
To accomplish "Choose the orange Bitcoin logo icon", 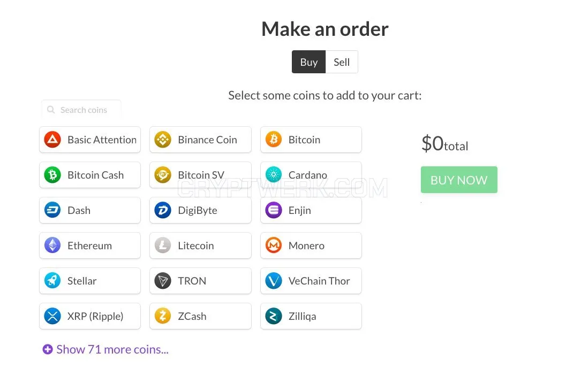I will (274, 140).
